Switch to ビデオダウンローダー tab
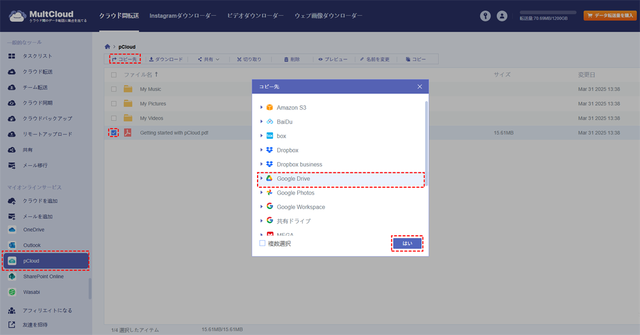Viewport: 640px width, 335px height. click(255, 16)
